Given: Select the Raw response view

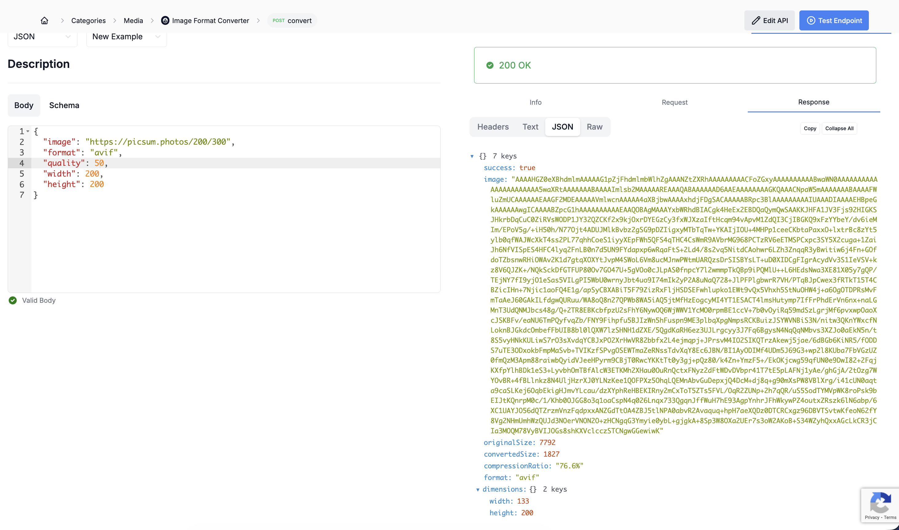Looking at the screenshot, I should [x=594, y=127].
